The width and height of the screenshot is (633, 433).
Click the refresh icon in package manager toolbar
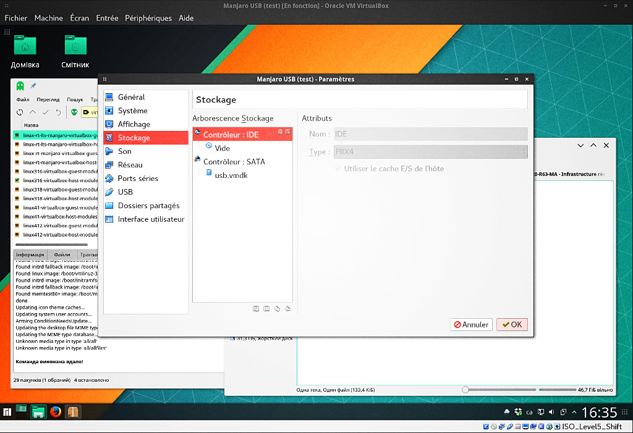[20, 112]
